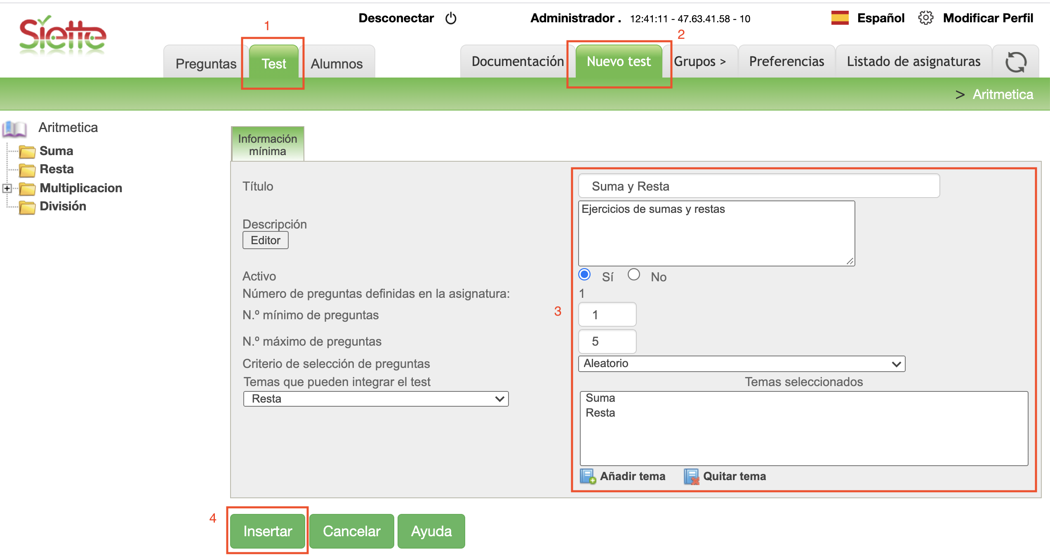Click the Quitar tema icon
Viewport: 1050px width, 556px height.
tap(692, 476)
